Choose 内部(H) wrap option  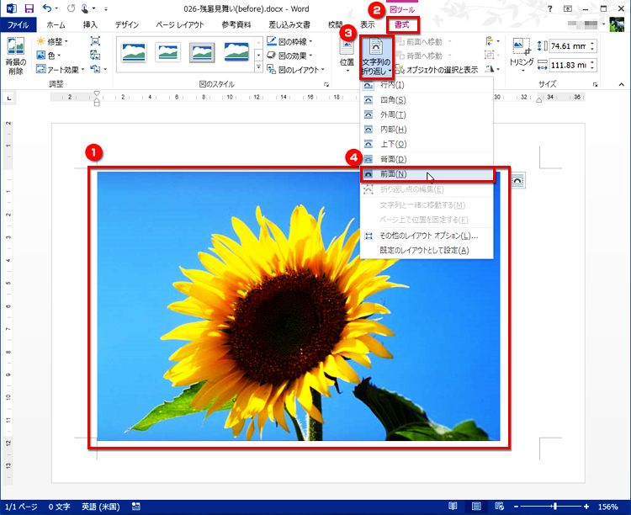pos(427,130)
